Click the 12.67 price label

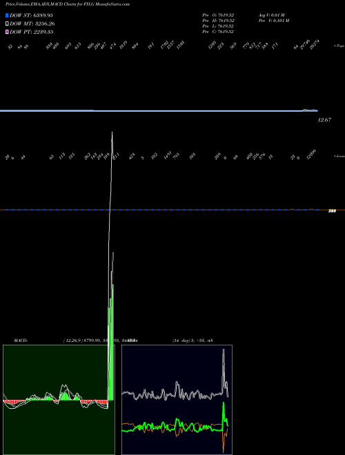324,120
